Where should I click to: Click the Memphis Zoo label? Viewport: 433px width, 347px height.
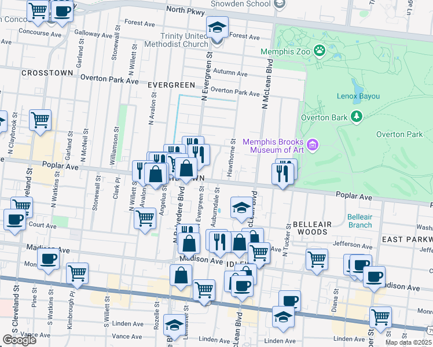tap(285, 51)
